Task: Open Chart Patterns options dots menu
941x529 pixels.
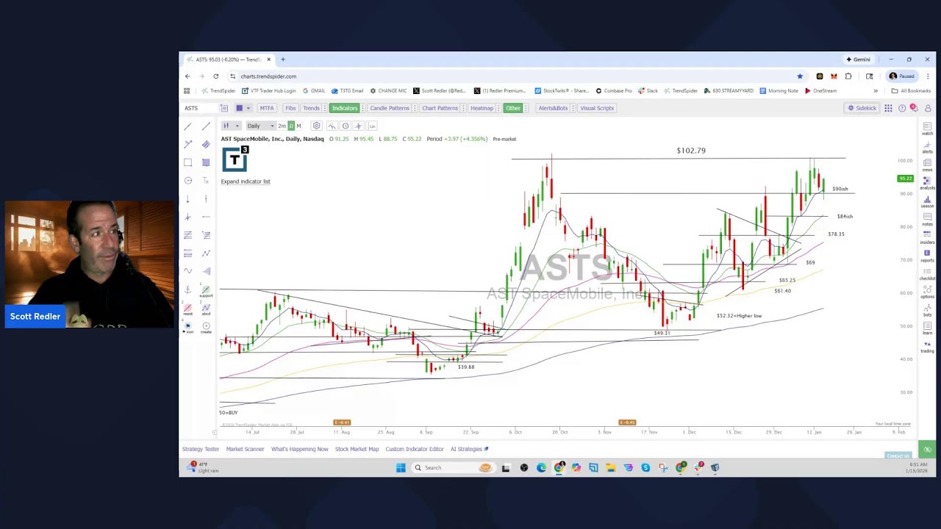Action: tap(463, 108)
